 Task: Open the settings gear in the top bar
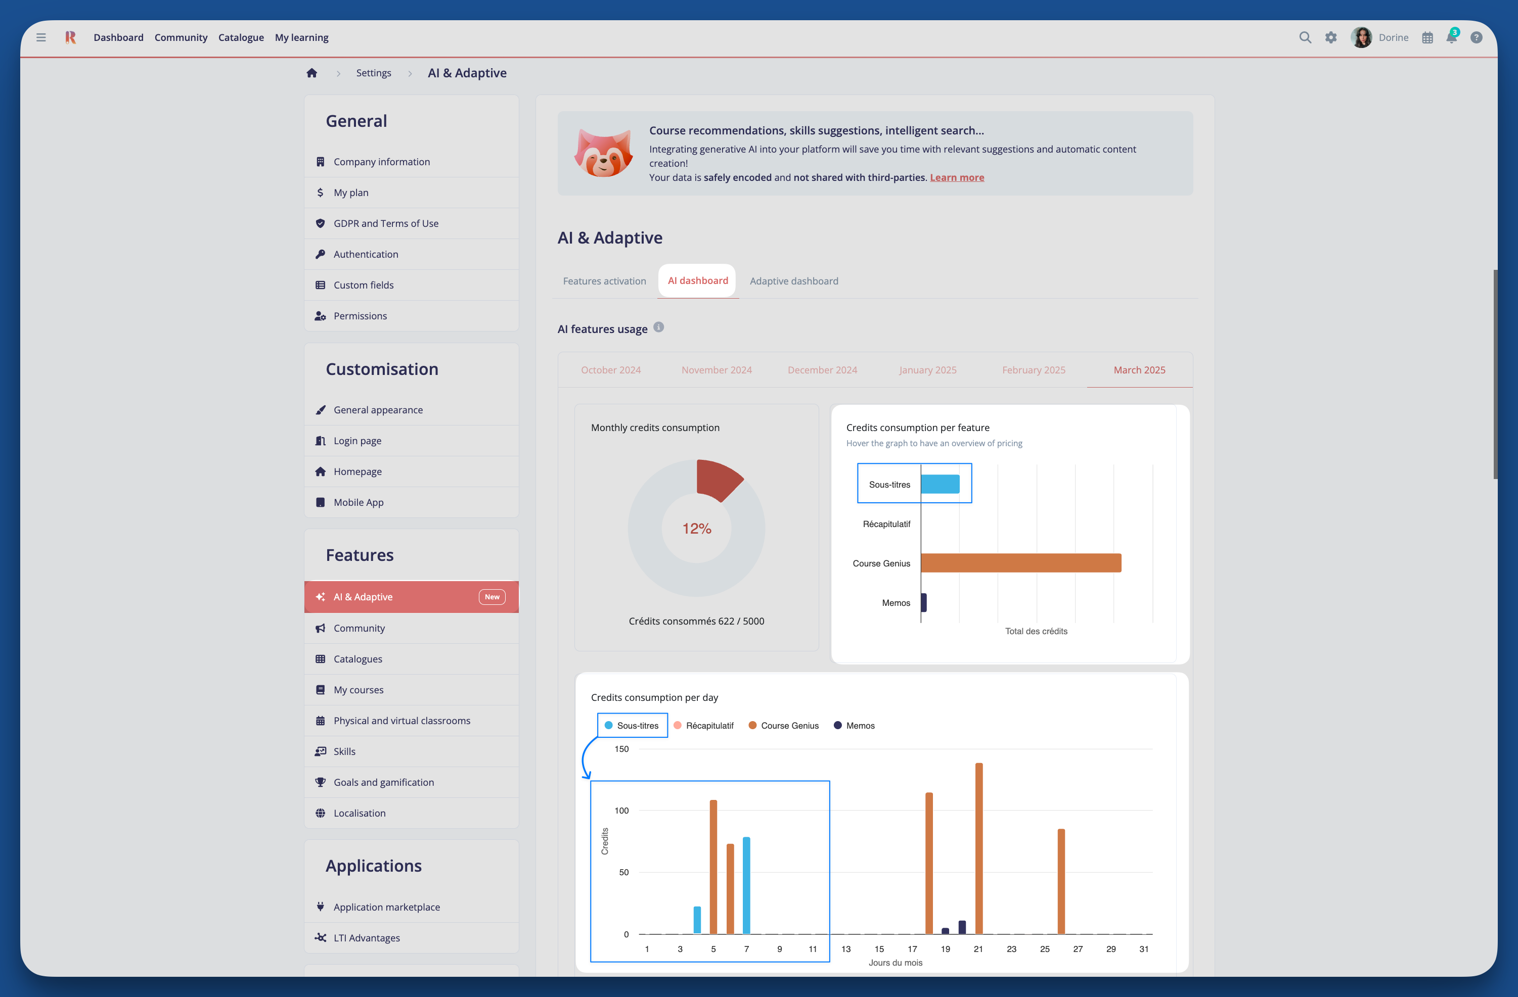(x=1331, y=37)
